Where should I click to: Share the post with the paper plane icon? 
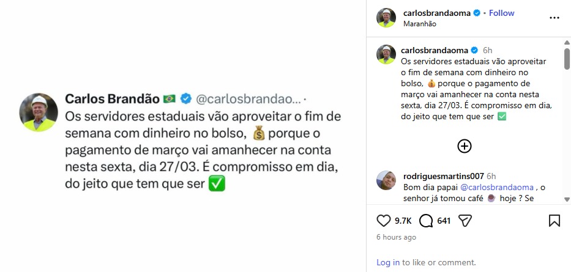tap(465, 221)
